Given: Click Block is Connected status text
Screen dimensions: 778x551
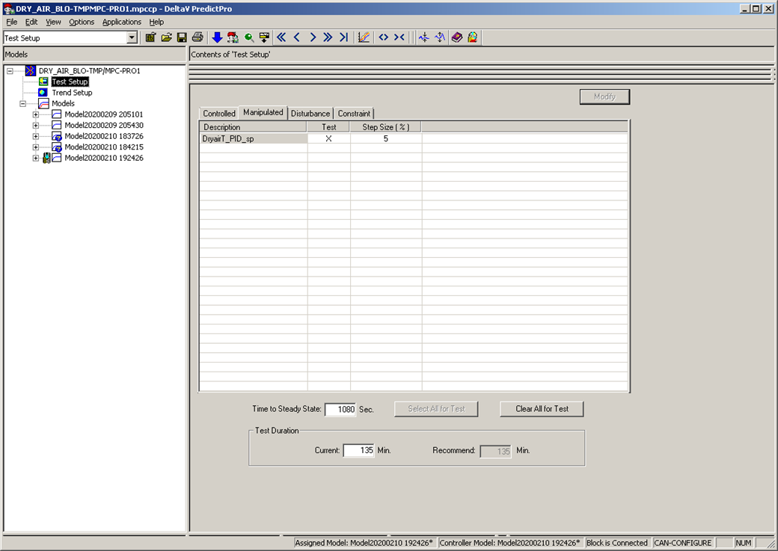Looking at the screenshot, I should coord(616,543).
